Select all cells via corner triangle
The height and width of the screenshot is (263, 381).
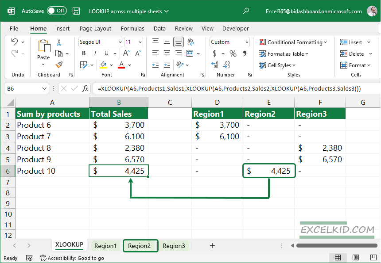point(10,103)
